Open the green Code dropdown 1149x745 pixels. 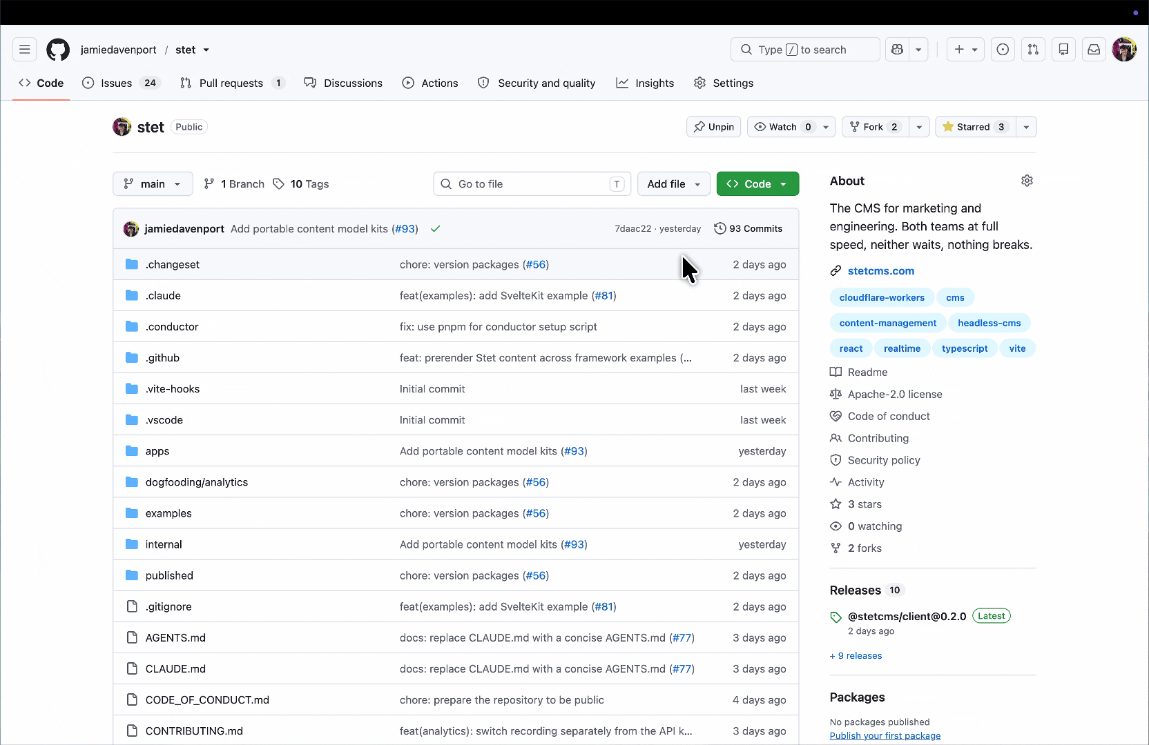pyautogui.click(x=757, y=184)
